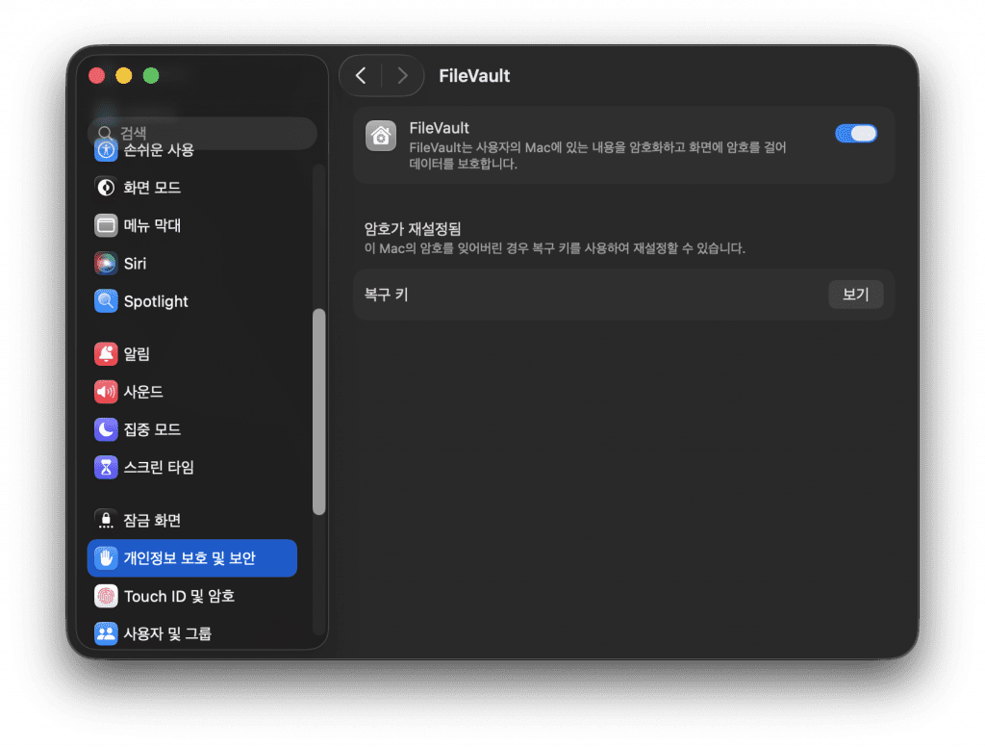Screen dimensions: 985x747
Task: Click the 보기 button for recovery key
Action: pos(855,295)
